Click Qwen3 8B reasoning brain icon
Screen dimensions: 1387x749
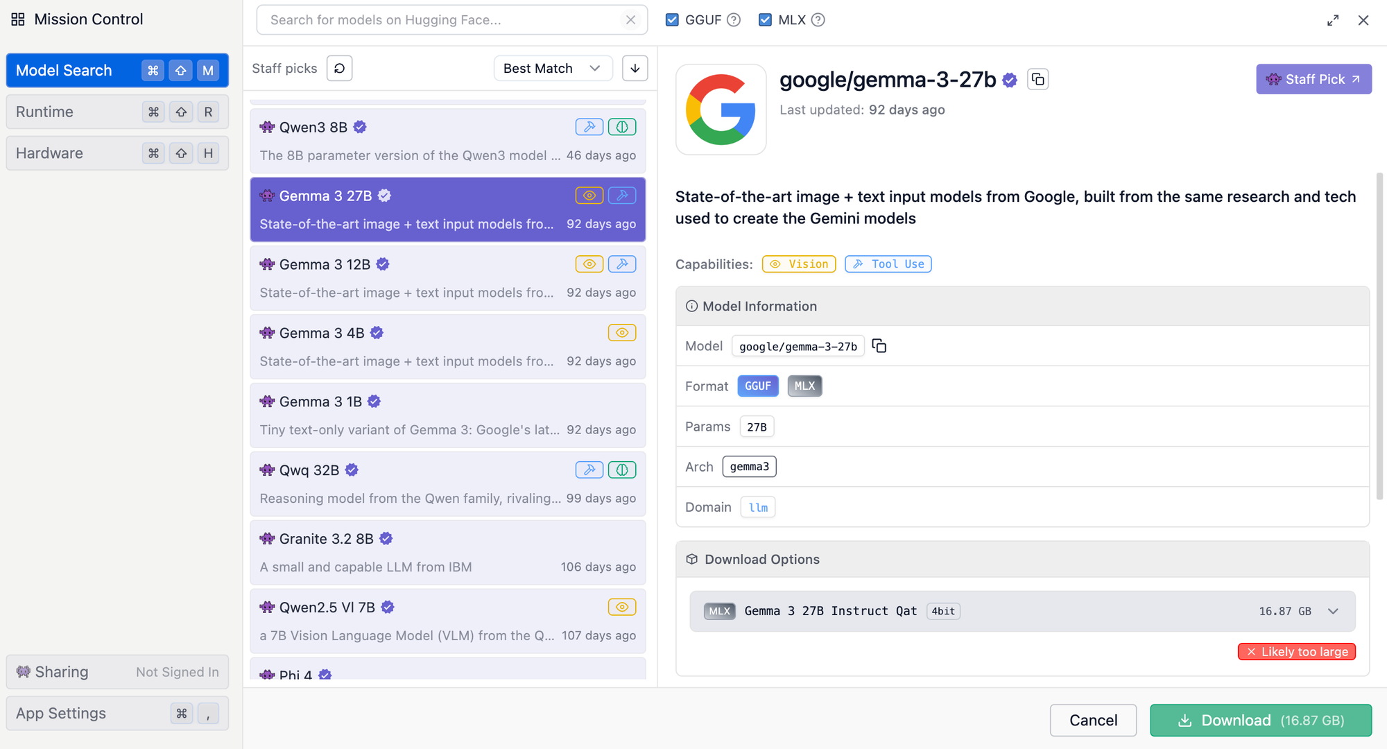point(622,127)
